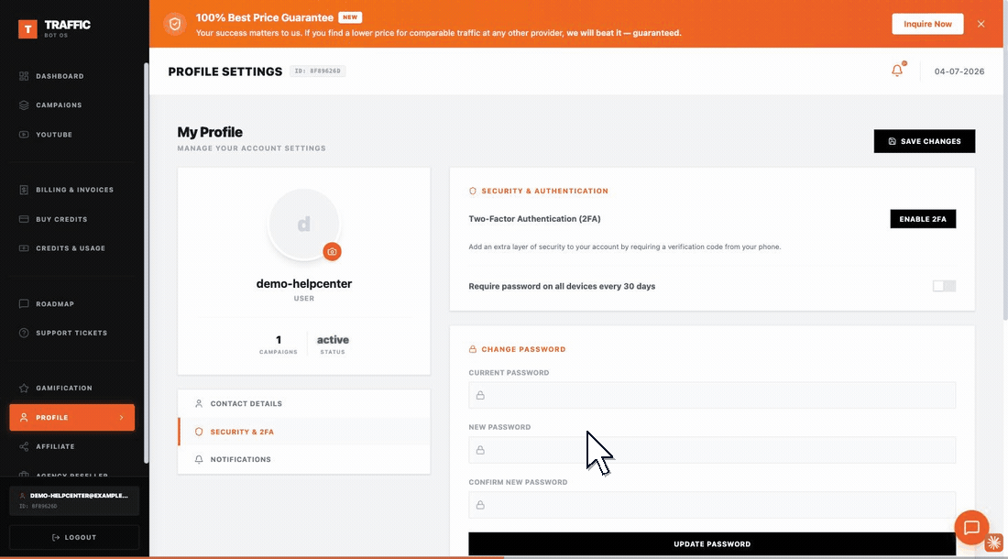Click the Gamification star icon

[x=24, y=388]
